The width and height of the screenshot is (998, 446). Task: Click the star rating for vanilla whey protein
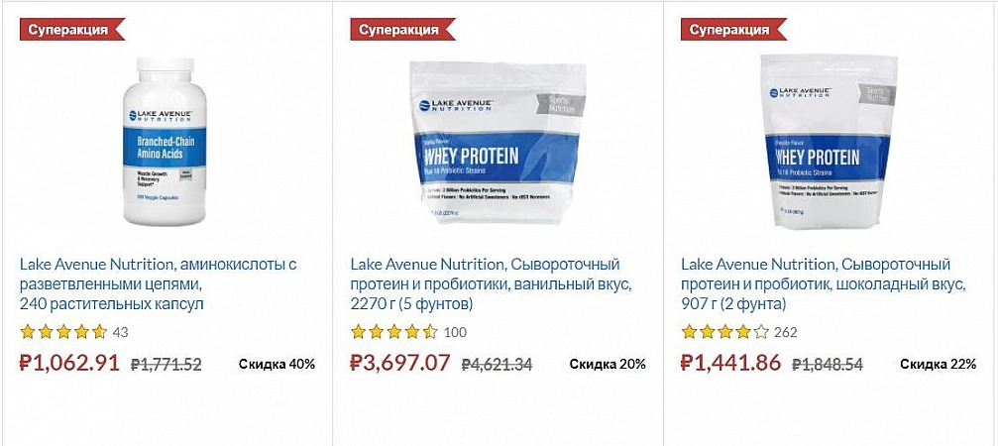click(394, 332)
